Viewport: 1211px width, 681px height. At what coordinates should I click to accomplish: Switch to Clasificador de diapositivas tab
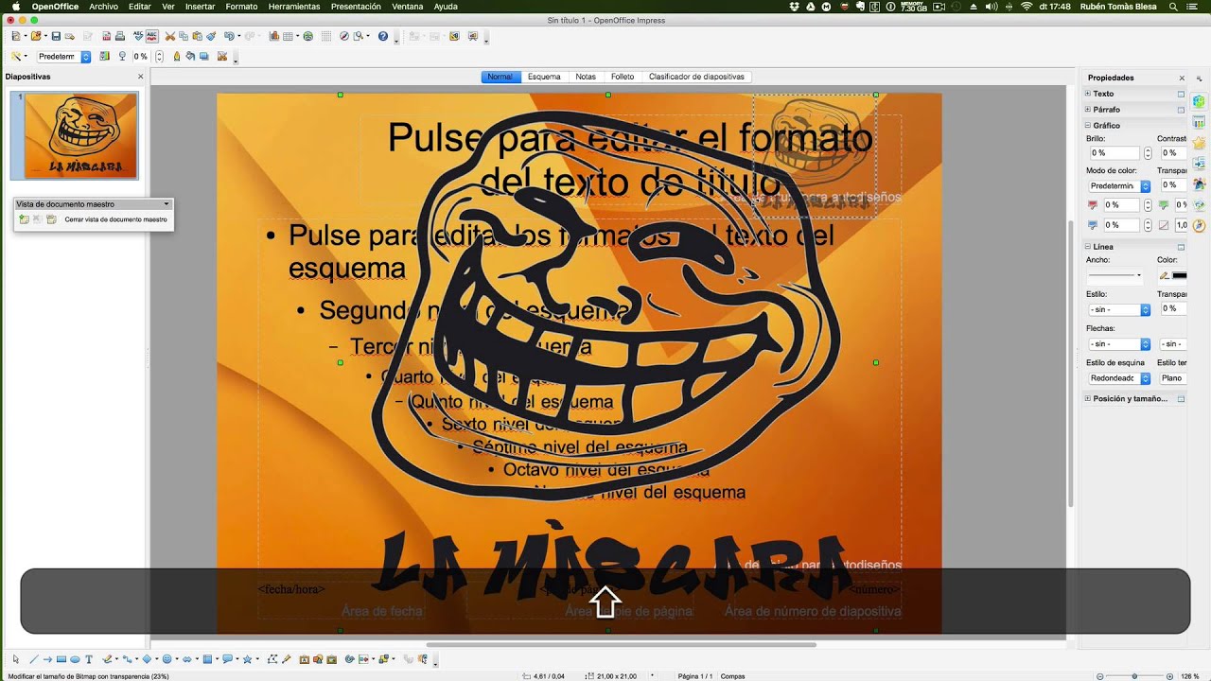[696, 77]
